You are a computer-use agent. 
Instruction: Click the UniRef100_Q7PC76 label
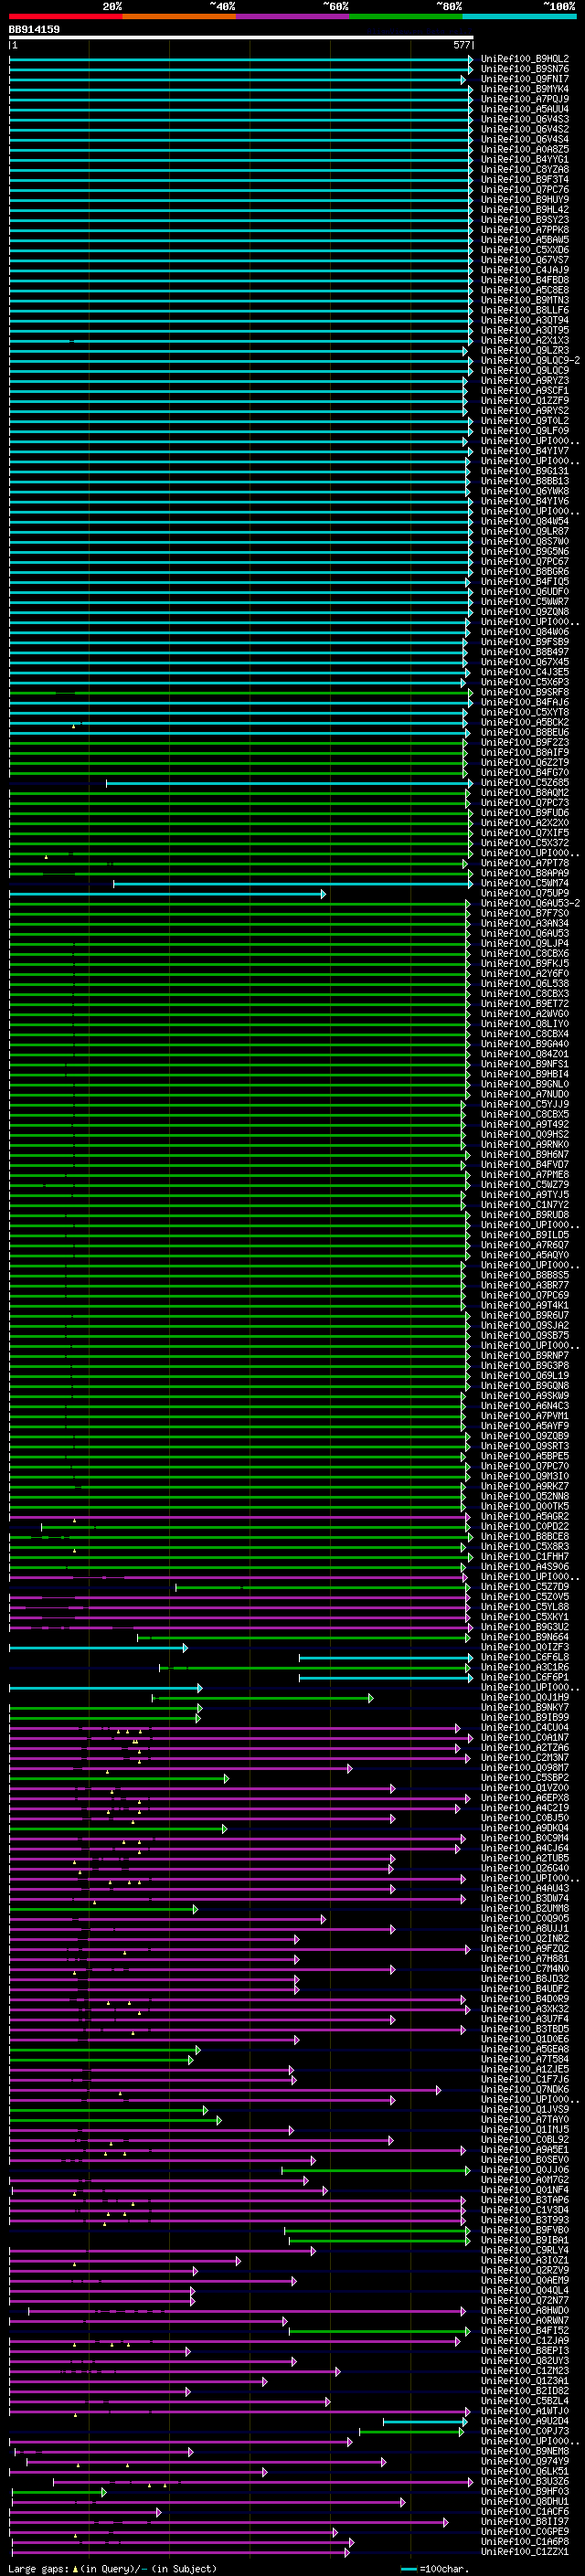click(525, 189)
